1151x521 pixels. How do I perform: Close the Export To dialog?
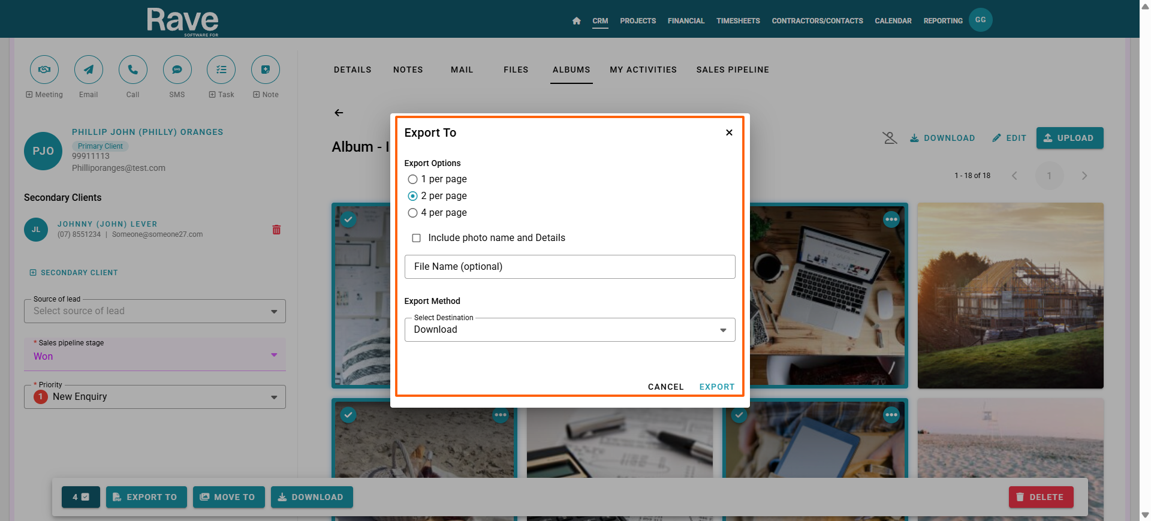click(x=729, y=132)
